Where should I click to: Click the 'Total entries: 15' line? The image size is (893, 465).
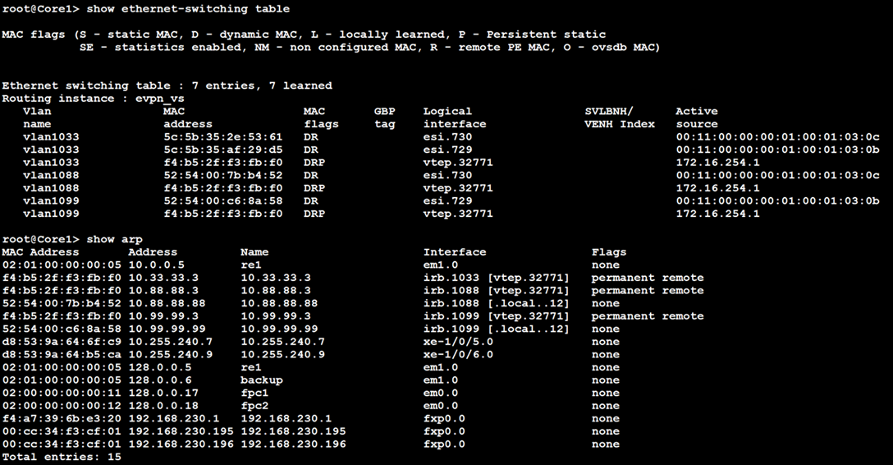click(x=62, y=457)
